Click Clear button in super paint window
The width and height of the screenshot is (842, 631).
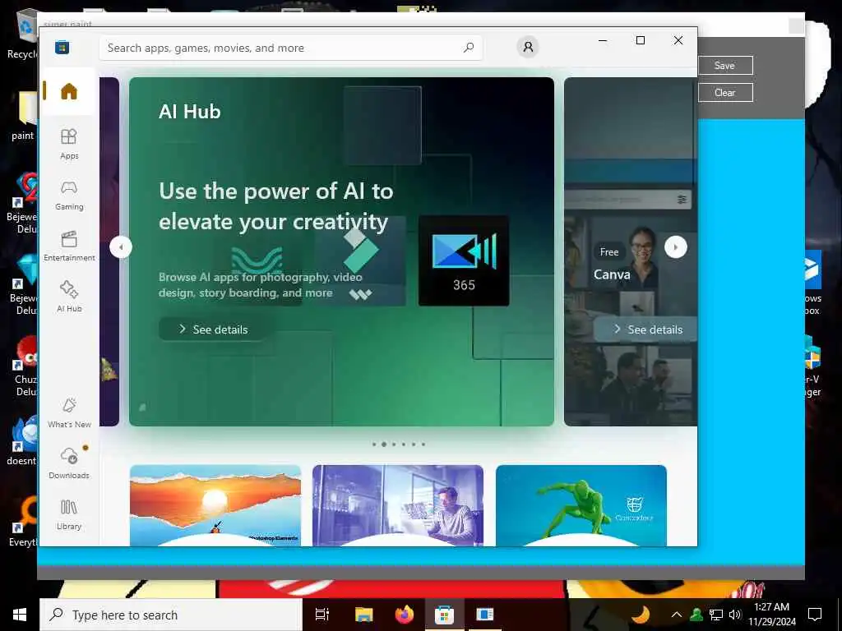725,92
